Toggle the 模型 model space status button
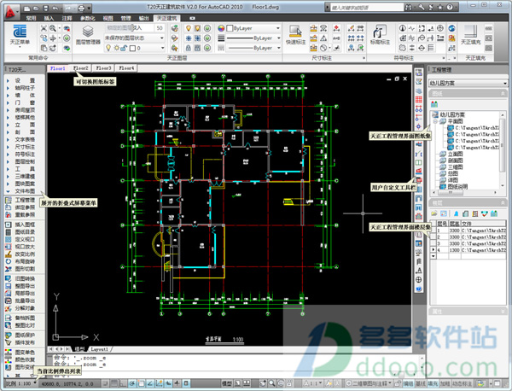Image resolution: width=512 pixels, height=391 pixels. (227, 383)
